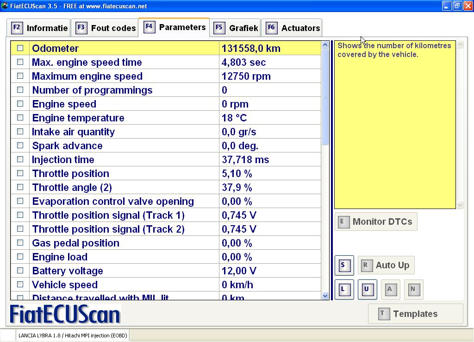This screenshot has width=474, height=342.
Task: Click the 5,10 % throttle position value
Action: coord(237,174)
